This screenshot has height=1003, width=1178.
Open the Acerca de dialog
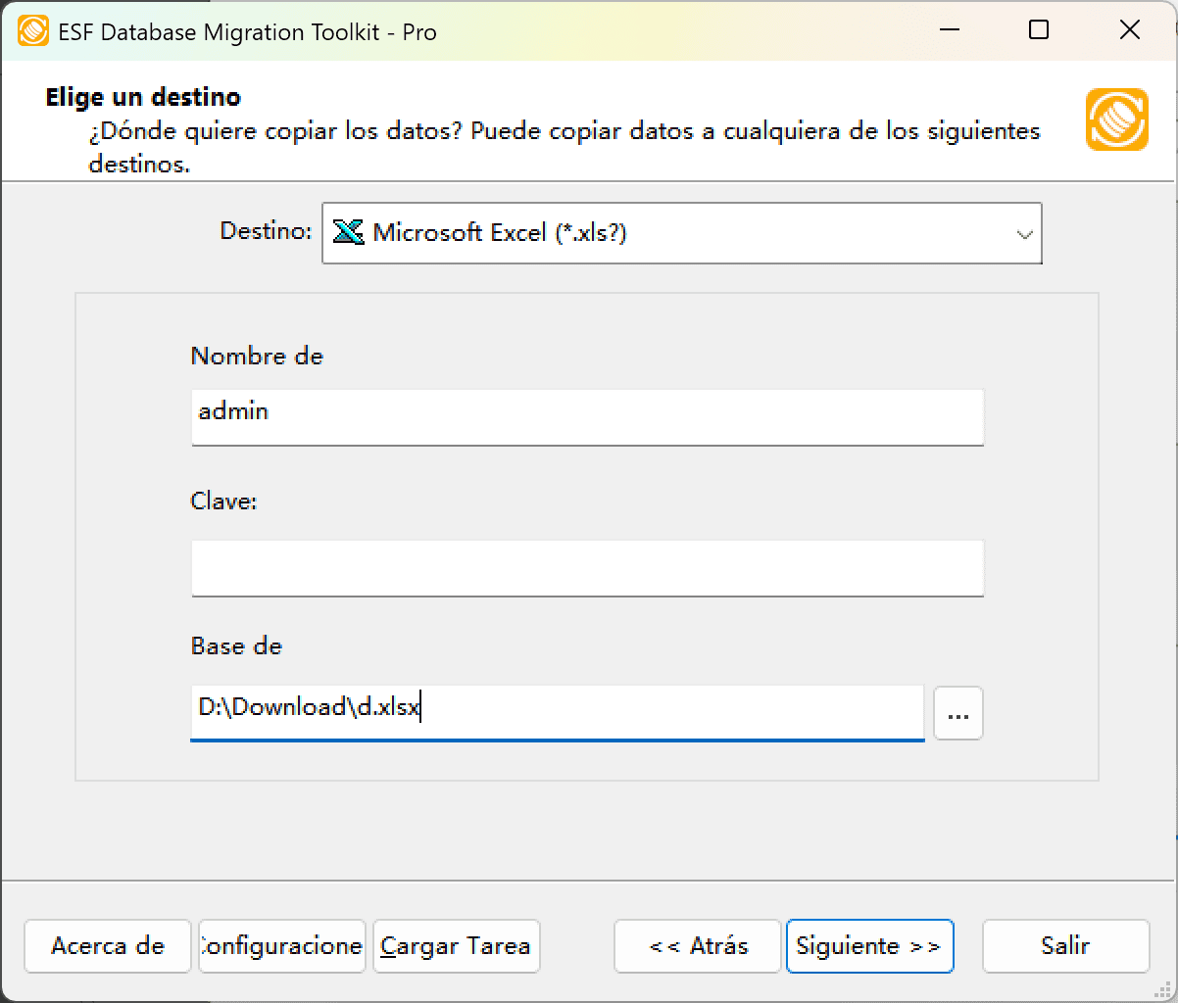tap(107, 946)
